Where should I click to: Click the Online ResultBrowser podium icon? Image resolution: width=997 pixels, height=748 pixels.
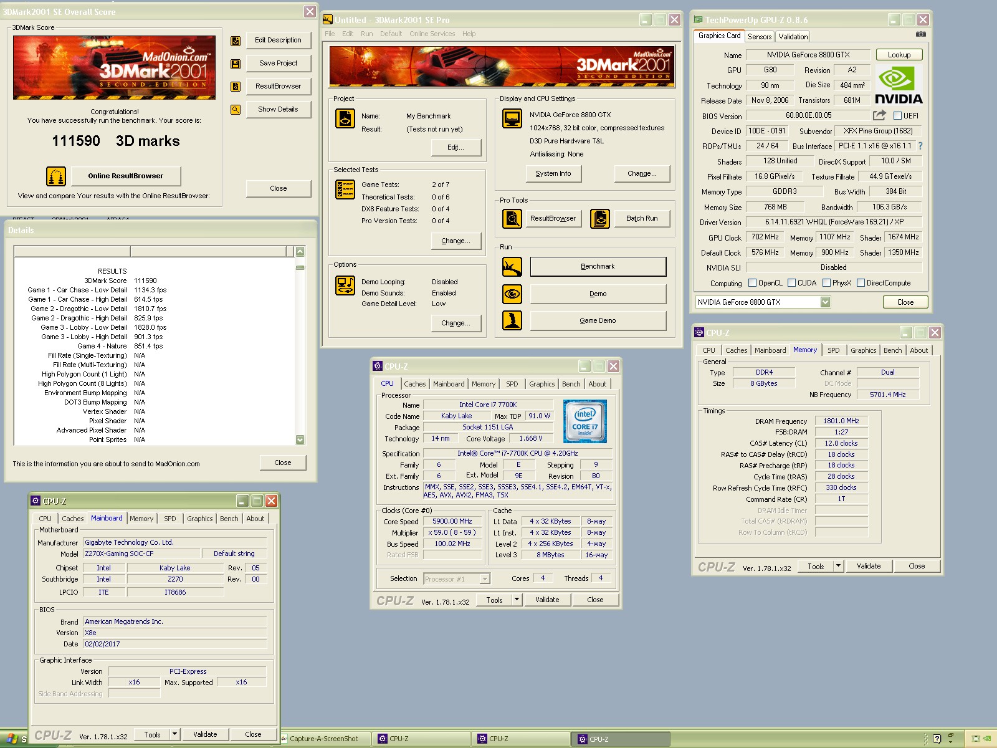(x=56, y=176)
